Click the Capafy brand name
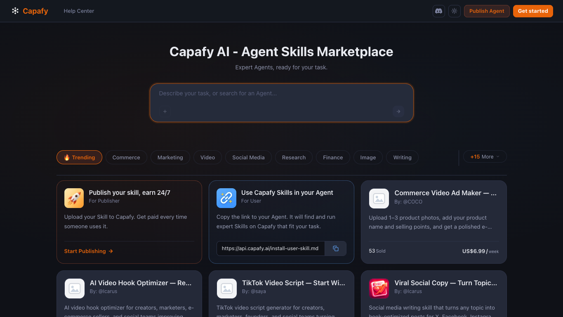 click(35, 11)
